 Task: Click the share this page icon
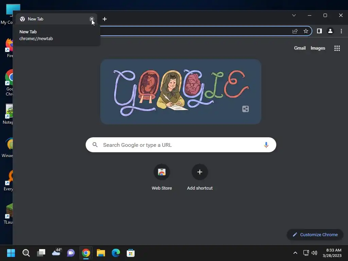(x=295, y=31)
